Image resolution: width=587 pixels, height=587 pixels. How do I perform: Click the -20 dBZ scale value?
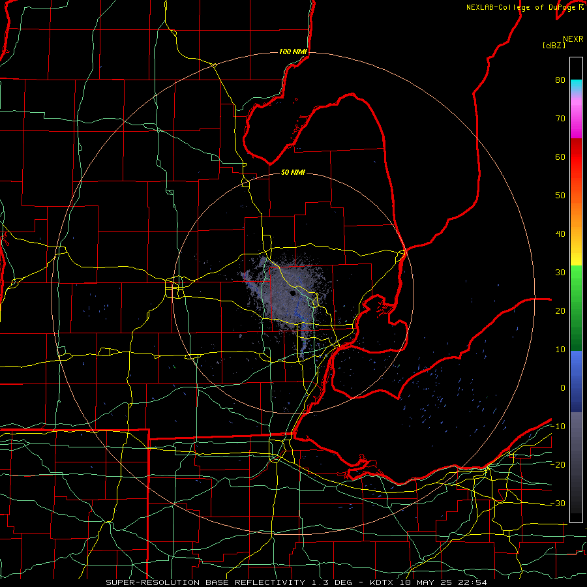[x=558, y=465]
